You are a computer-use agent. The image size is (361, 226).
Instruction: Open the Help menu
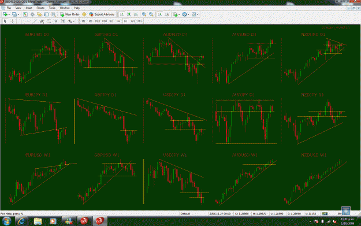coord(77,8)
